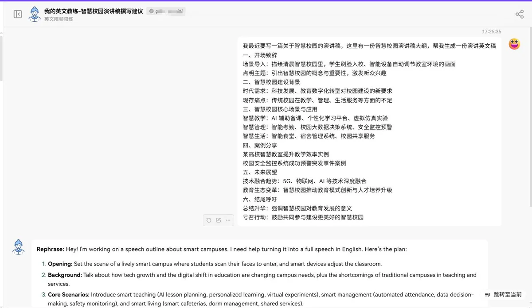
Task: Click the line starting 号召行动
Action: pyautogui.click(x=303, y=217)
